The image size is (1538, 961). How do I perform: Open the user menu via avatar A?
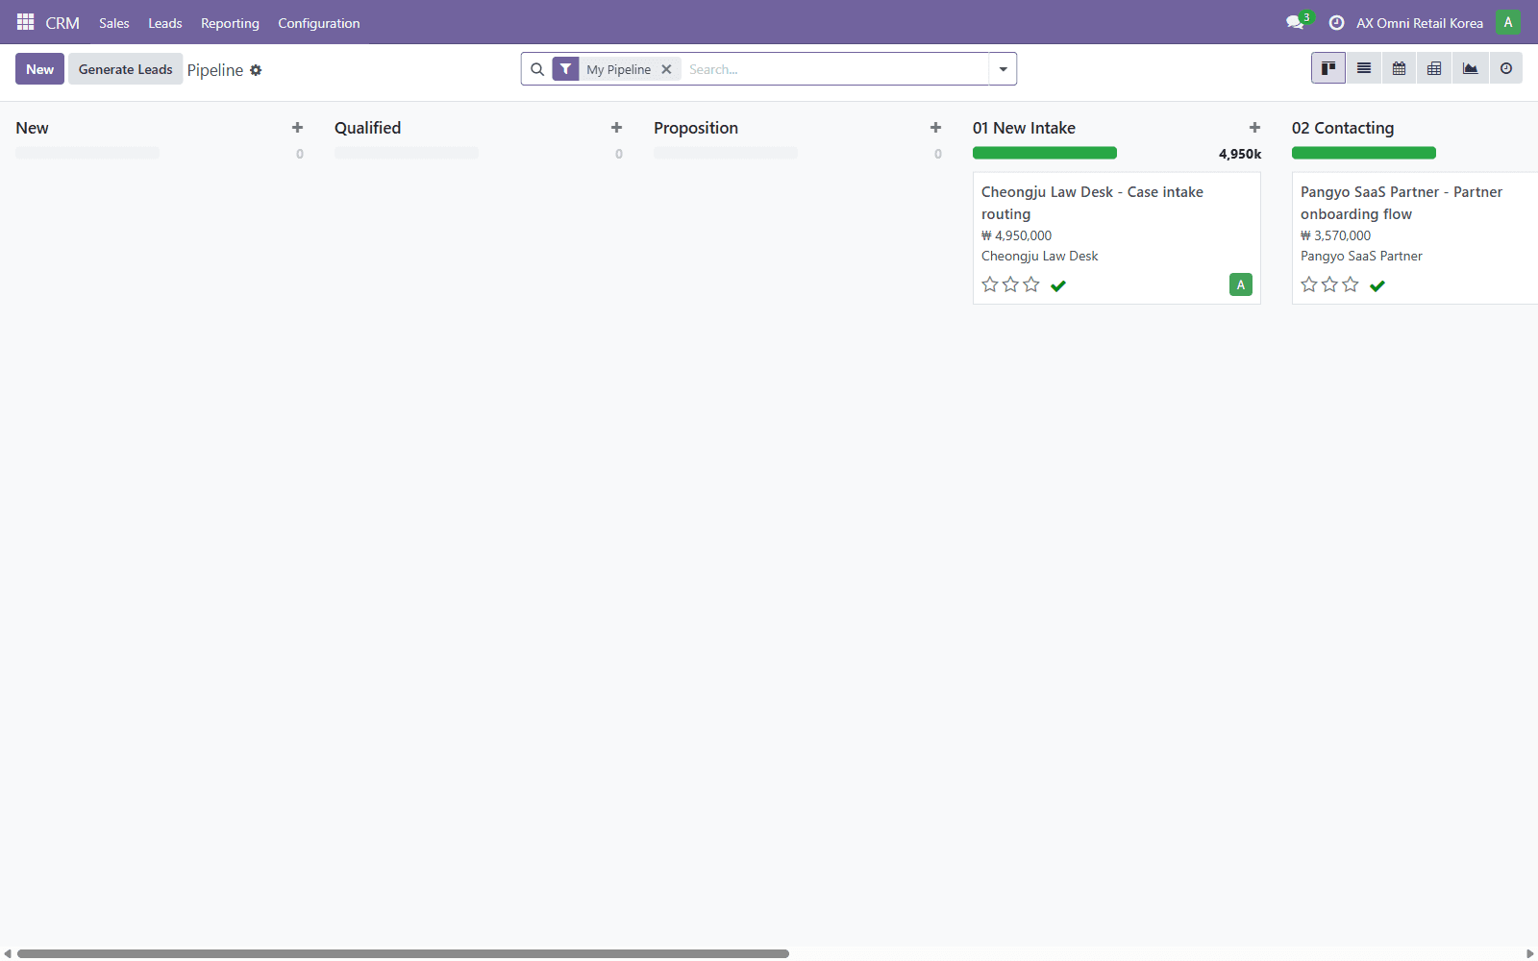coord(1507,21)
